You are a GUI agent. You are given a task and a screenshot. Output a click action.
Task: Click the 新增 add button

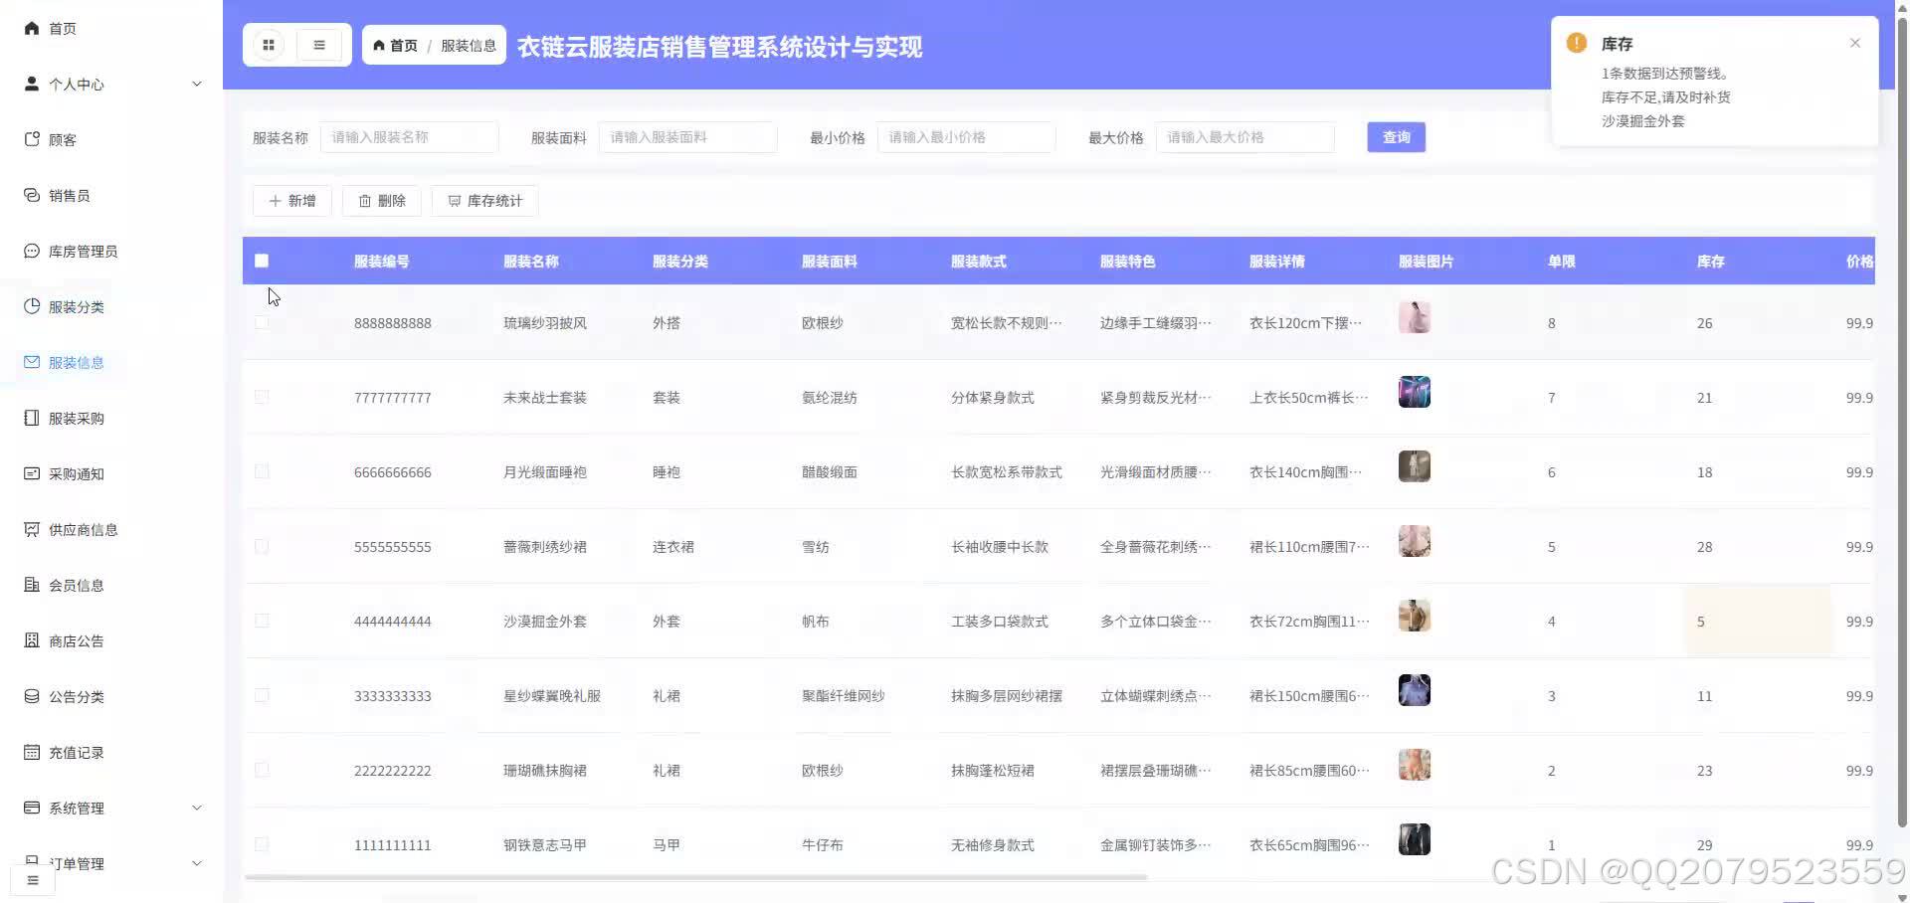292,201
